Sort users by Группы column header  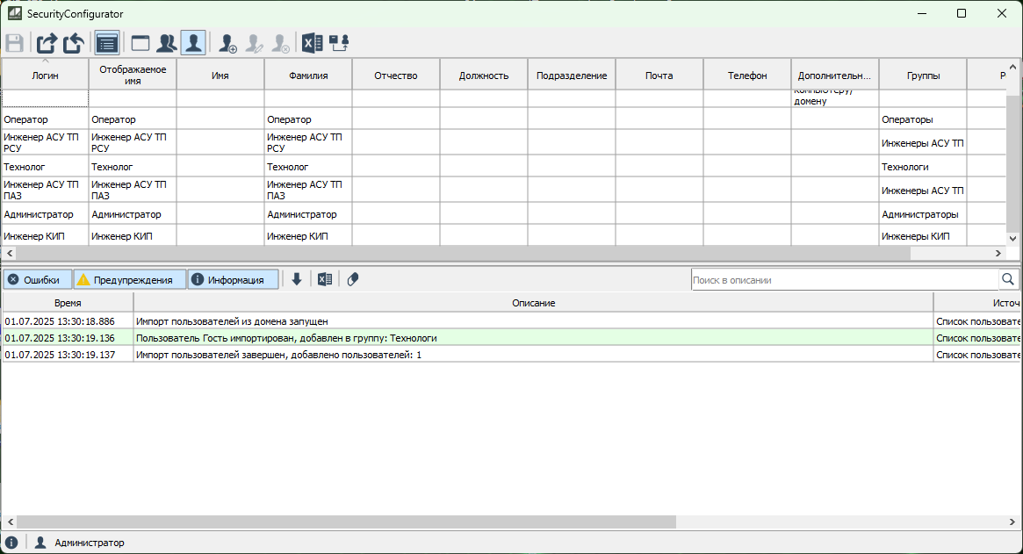click(x=923, y=76)
